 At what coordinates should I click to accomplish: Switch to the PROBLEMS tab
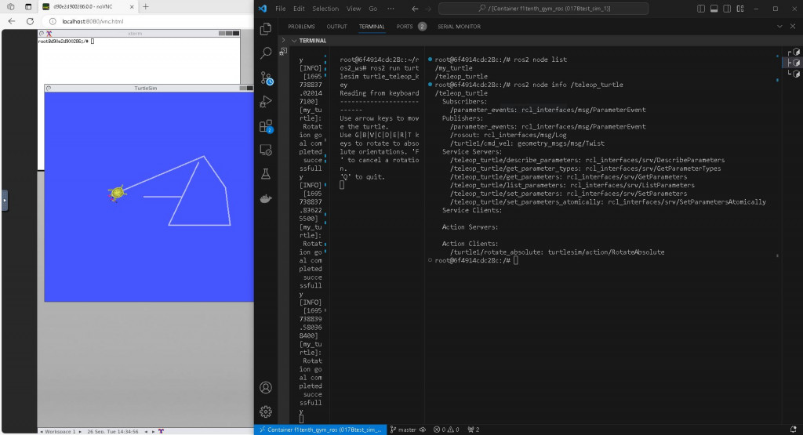pyautogui.click(x=301, y=27)
